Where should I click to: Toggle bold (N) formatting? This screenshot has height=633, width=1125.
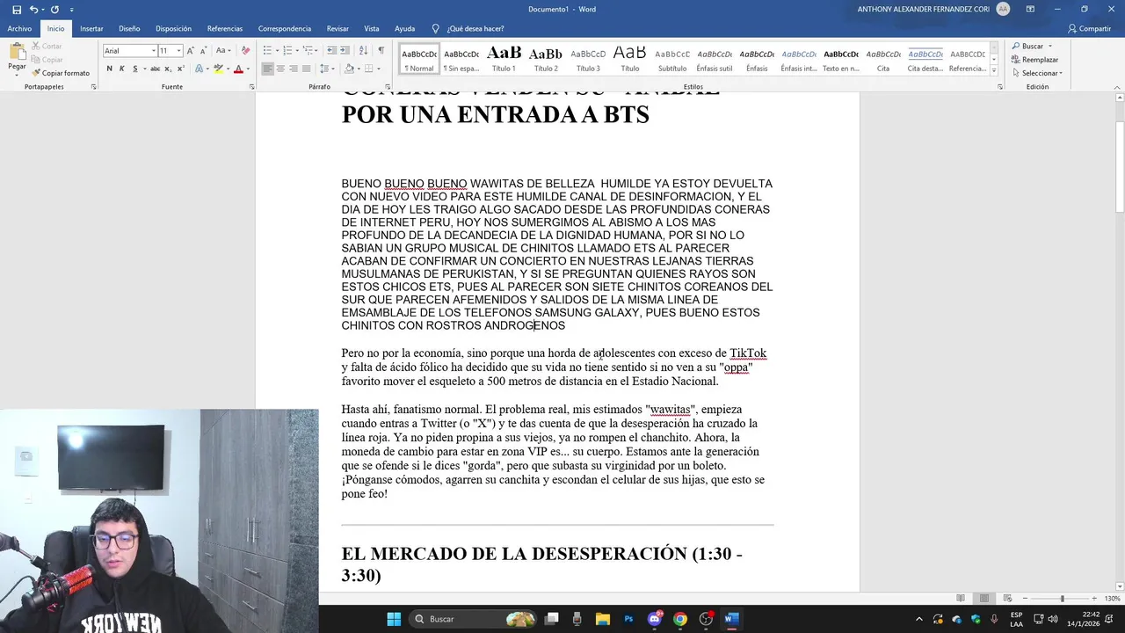pyautogui.click(x=109, y=69)
